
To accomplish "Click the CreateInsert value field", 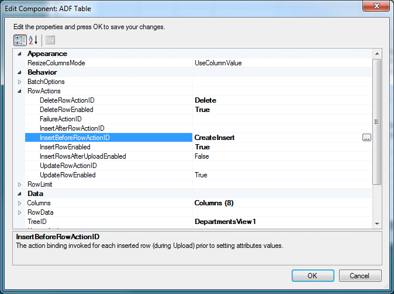I will point(277,138).
